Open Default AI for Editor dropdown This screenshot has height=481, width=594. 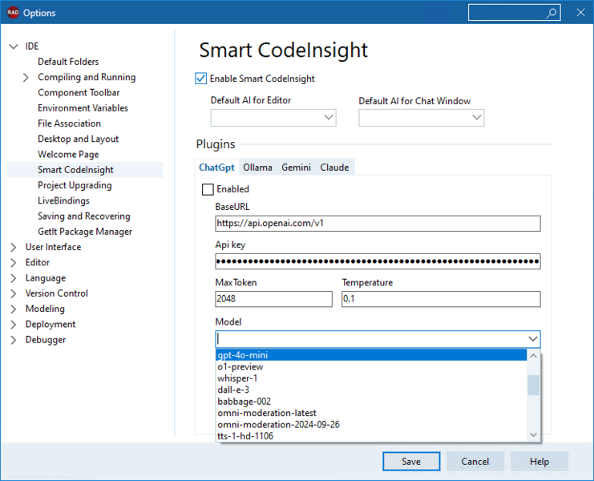tap(273, 118)
